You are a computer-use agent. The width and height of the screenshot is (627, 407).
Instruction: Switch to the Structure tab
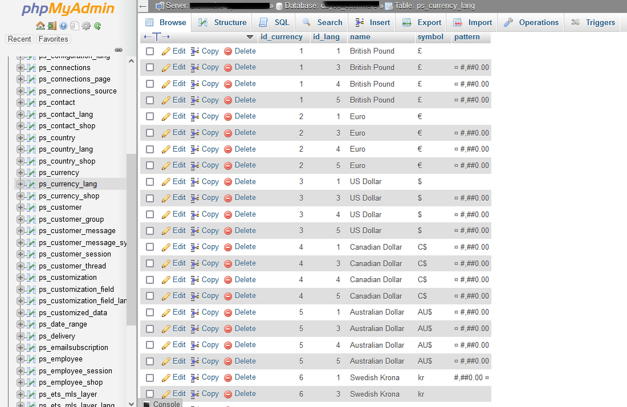223,22
